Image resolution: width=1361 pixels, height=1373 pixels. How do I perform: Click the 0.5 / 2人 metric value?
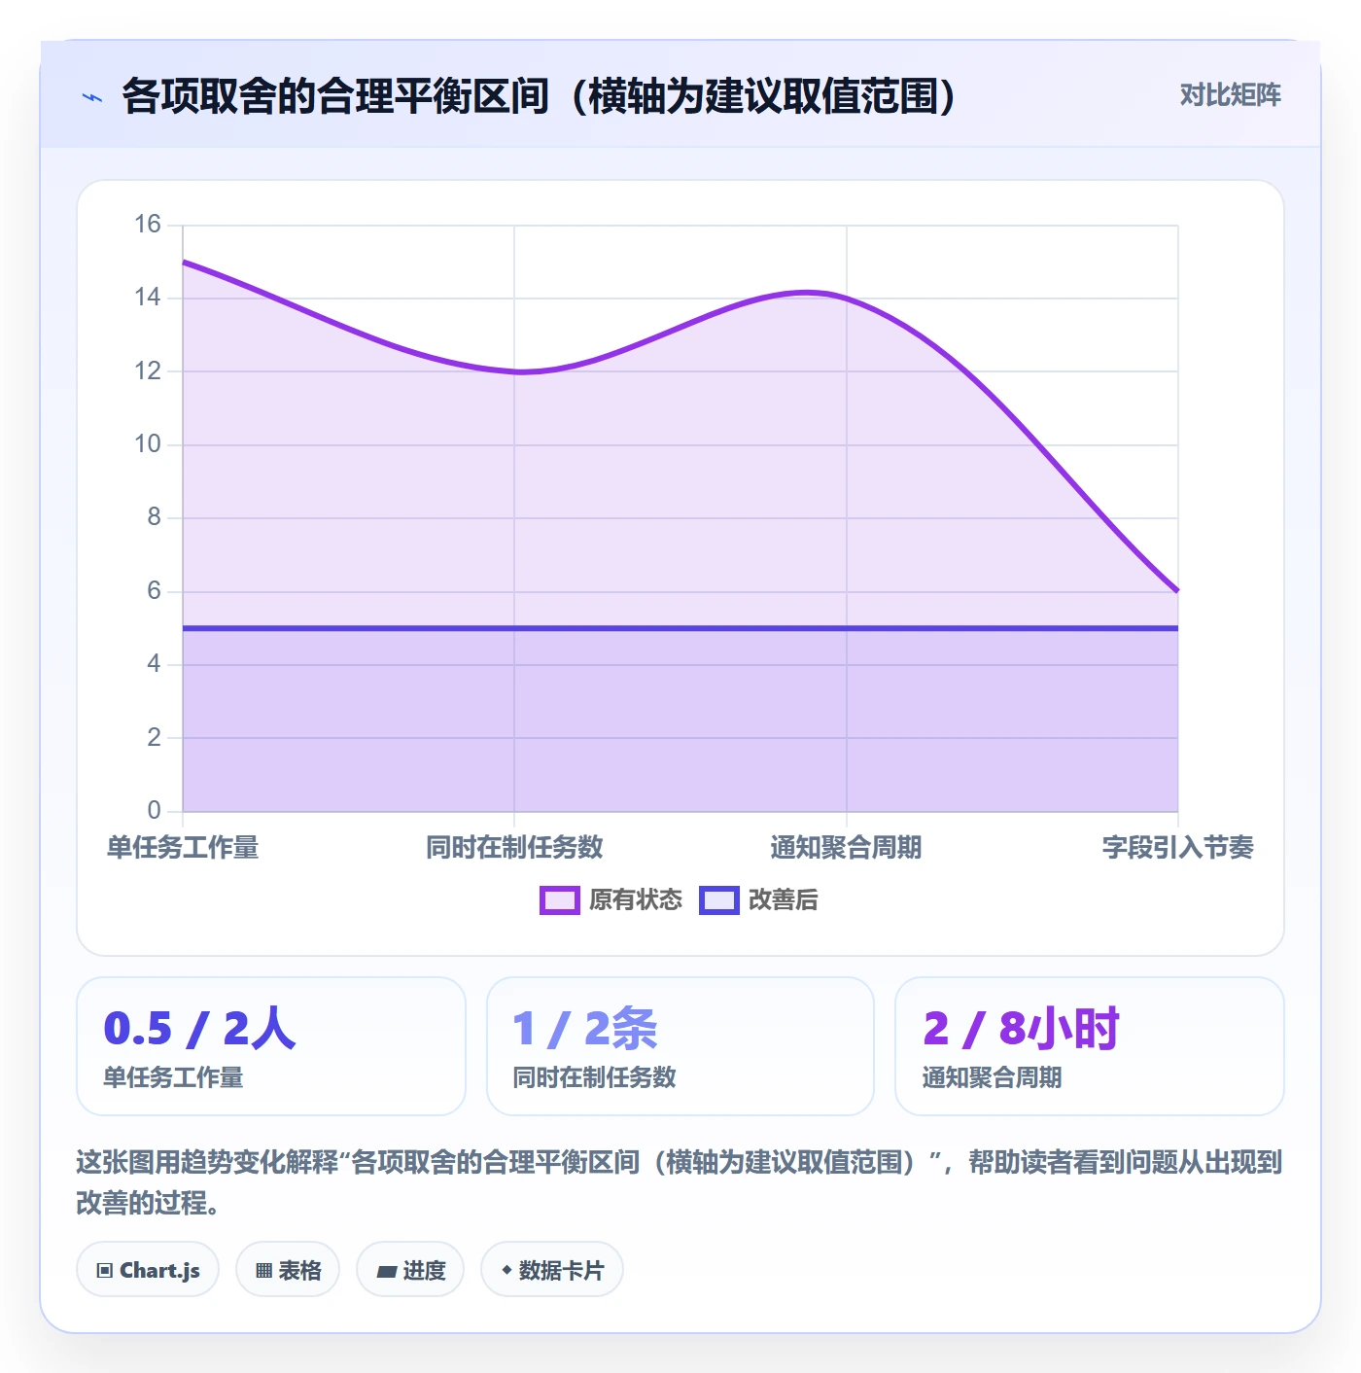tap(199, 1029)
